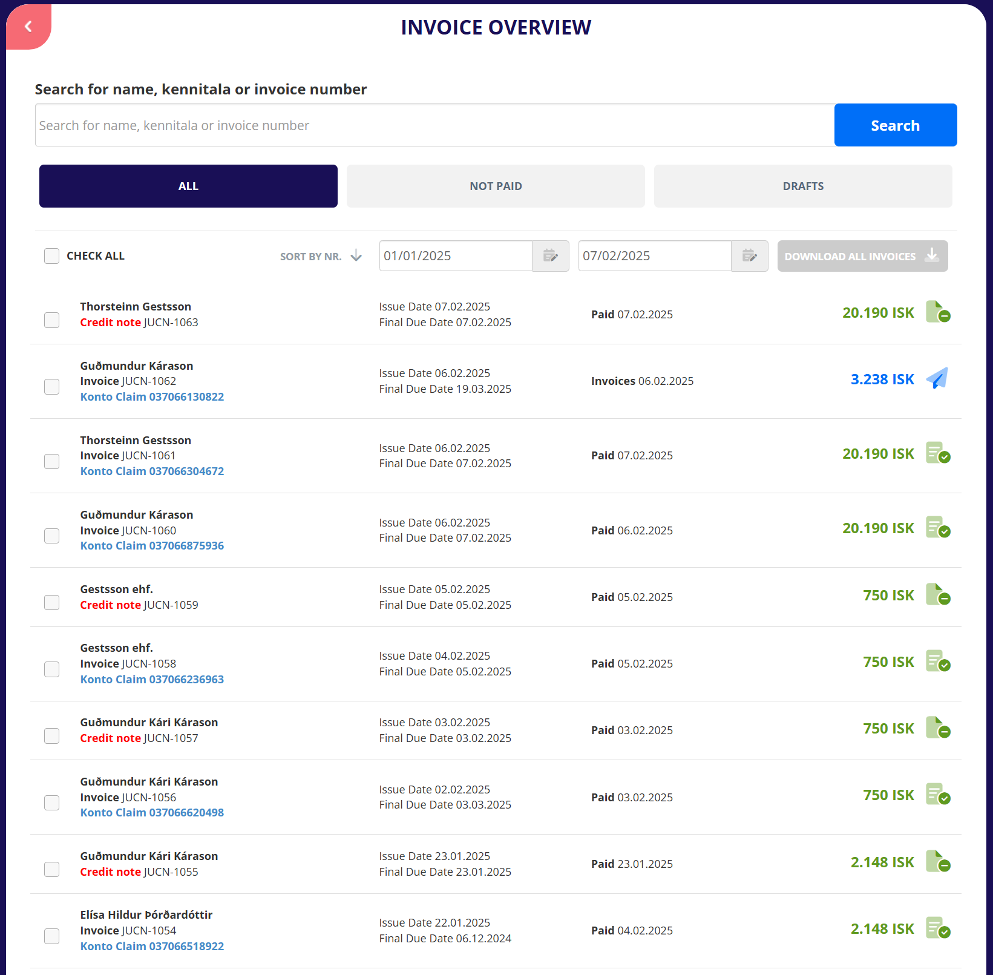993x975 pixels.
Task: Click the blue Search button
Action: 896,125
